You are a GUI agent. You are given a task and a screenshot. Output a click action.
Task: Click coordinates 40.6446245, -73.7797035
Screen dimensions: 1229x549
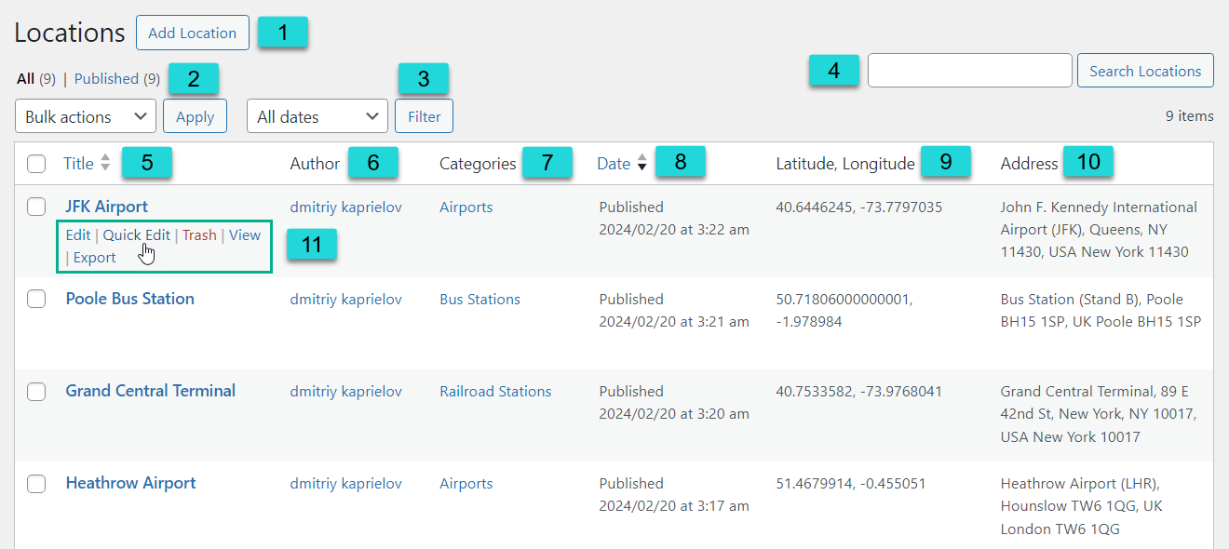[x=859, y=207]
